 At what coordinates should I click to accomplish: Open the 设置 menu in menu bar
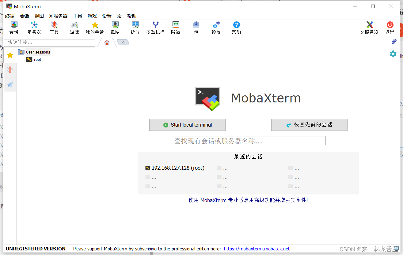click(107, 16)
